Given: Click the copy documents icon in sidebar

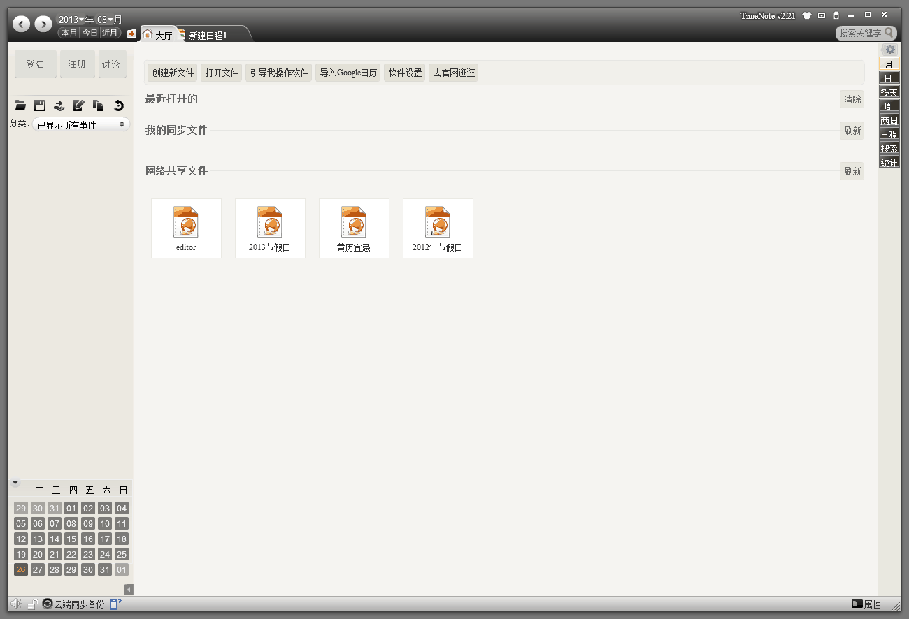Looking at the screenshot, I should (99, 105).
